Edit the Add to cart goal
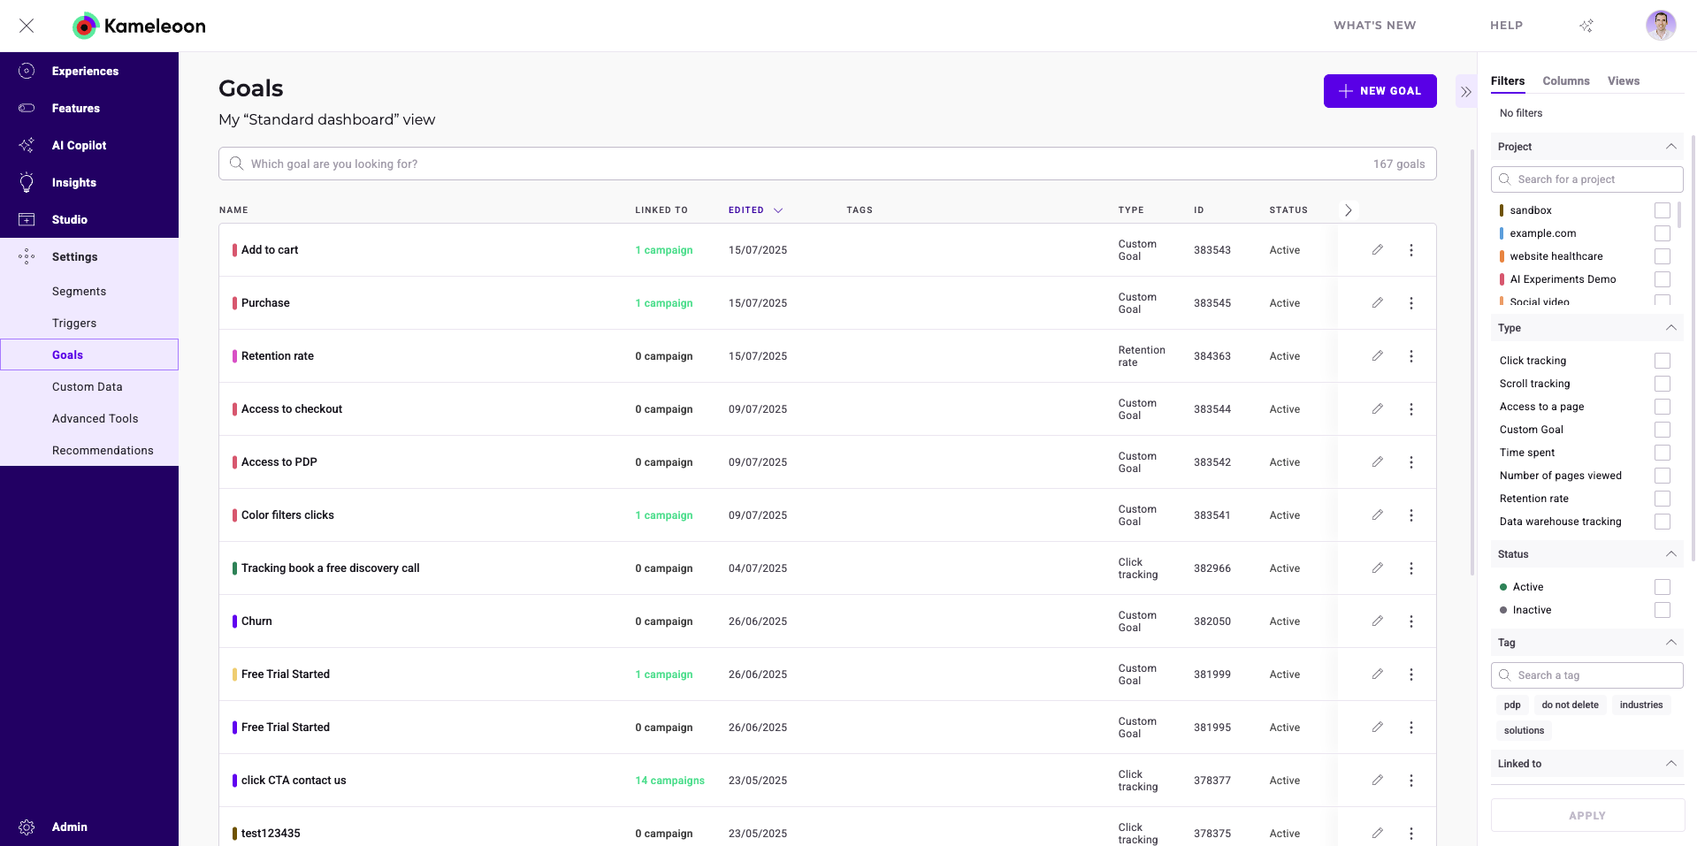The width and height of the screenshot is (1697, 846). (1377, 250)
